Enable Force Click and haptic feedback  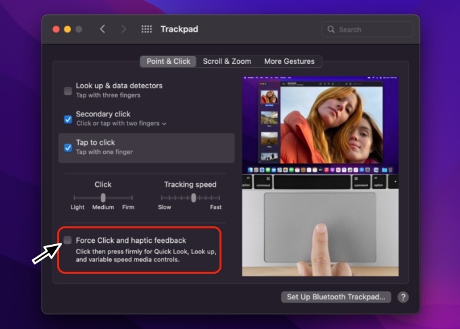tap(68, 240)
